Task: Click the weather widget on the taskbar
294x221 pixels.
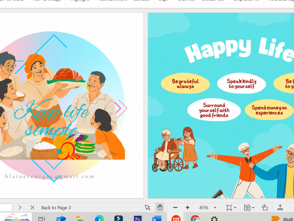Action: (16, 217)
